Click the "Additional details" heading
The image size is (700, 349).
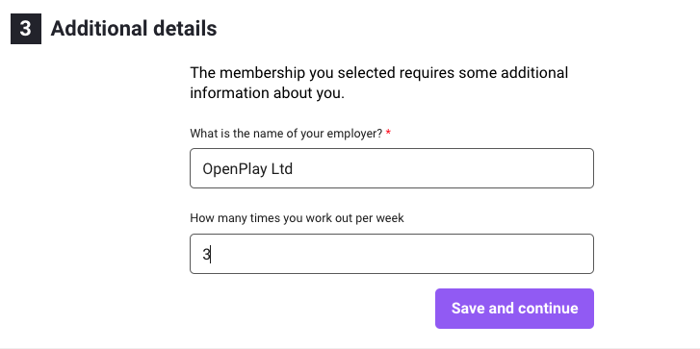(x=134, y=29)
